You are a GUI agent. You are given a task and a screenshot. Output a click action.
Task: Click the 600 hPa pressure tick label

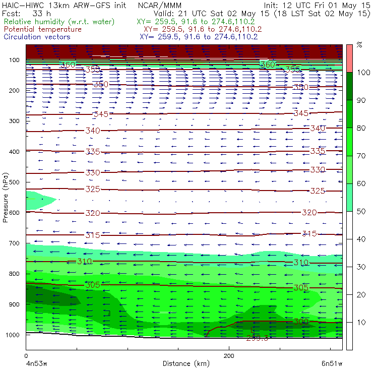coord(14,213)
